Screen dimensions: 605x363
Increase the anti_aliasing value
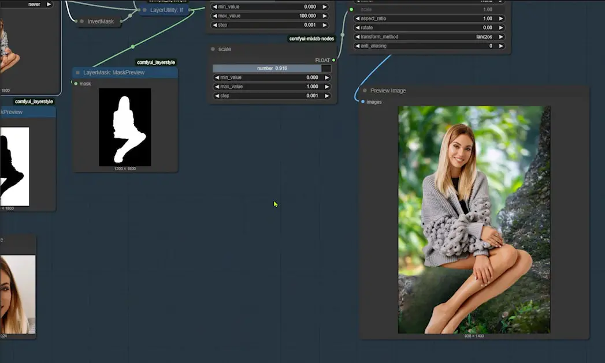coord(501,46)
